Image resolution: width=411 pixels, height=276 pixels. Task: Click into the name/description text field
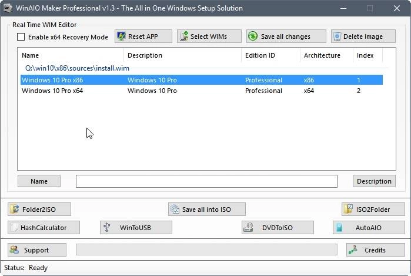[x=206, y=181]
